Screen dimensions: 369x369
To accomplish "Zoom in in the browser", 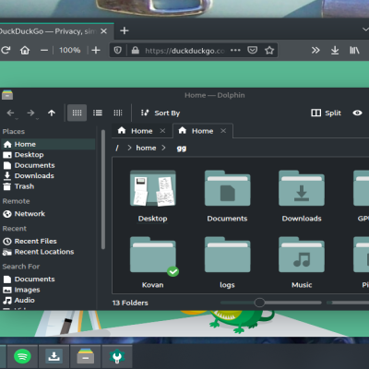I will [x=96, y=50].
